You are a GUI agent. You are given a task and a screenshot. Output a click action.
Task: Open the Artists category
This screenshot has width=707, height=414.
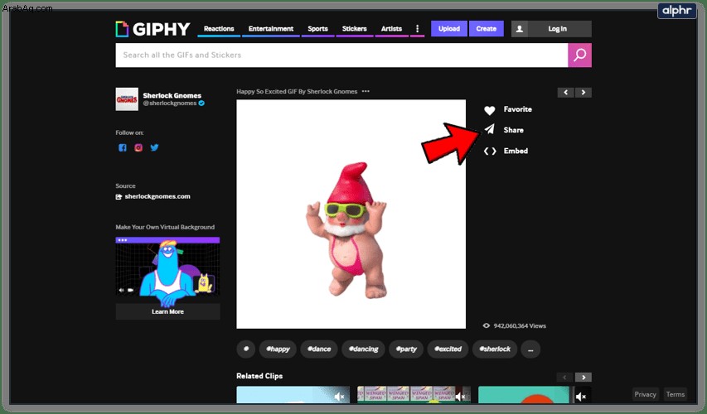[391, 29]
